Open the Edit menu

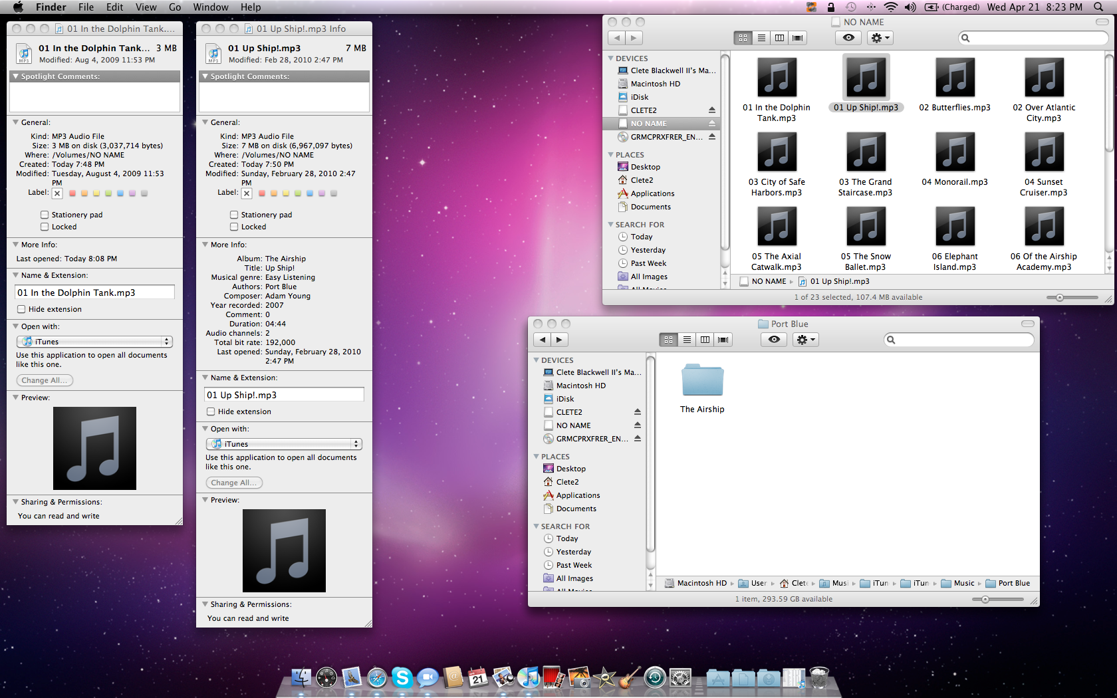click(x=115, y=7)
